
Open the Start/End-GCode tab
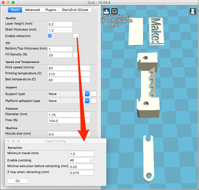tap(75, 10)
